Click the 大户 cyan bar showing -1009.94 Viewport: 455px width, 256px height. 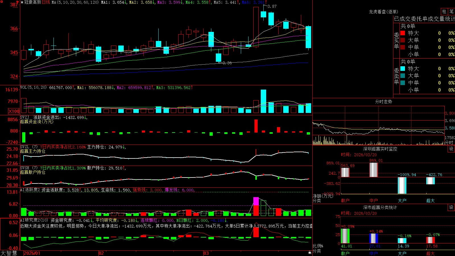point(402,185)
